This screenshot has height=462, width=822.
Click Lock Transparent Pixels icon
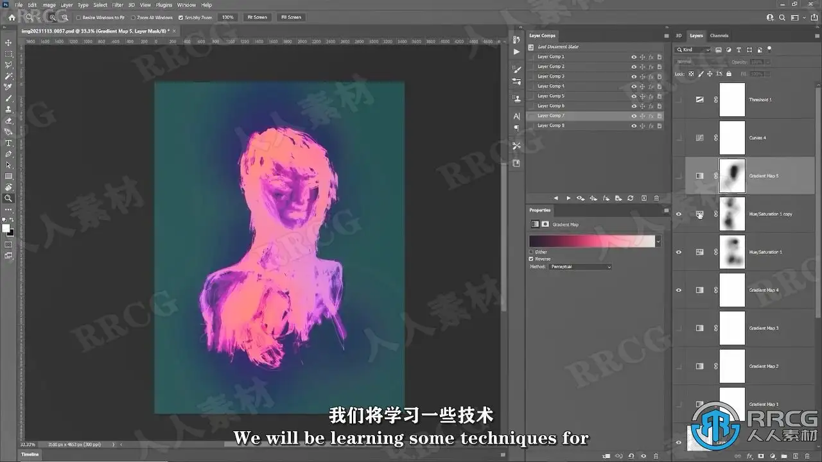click(692, 74)
